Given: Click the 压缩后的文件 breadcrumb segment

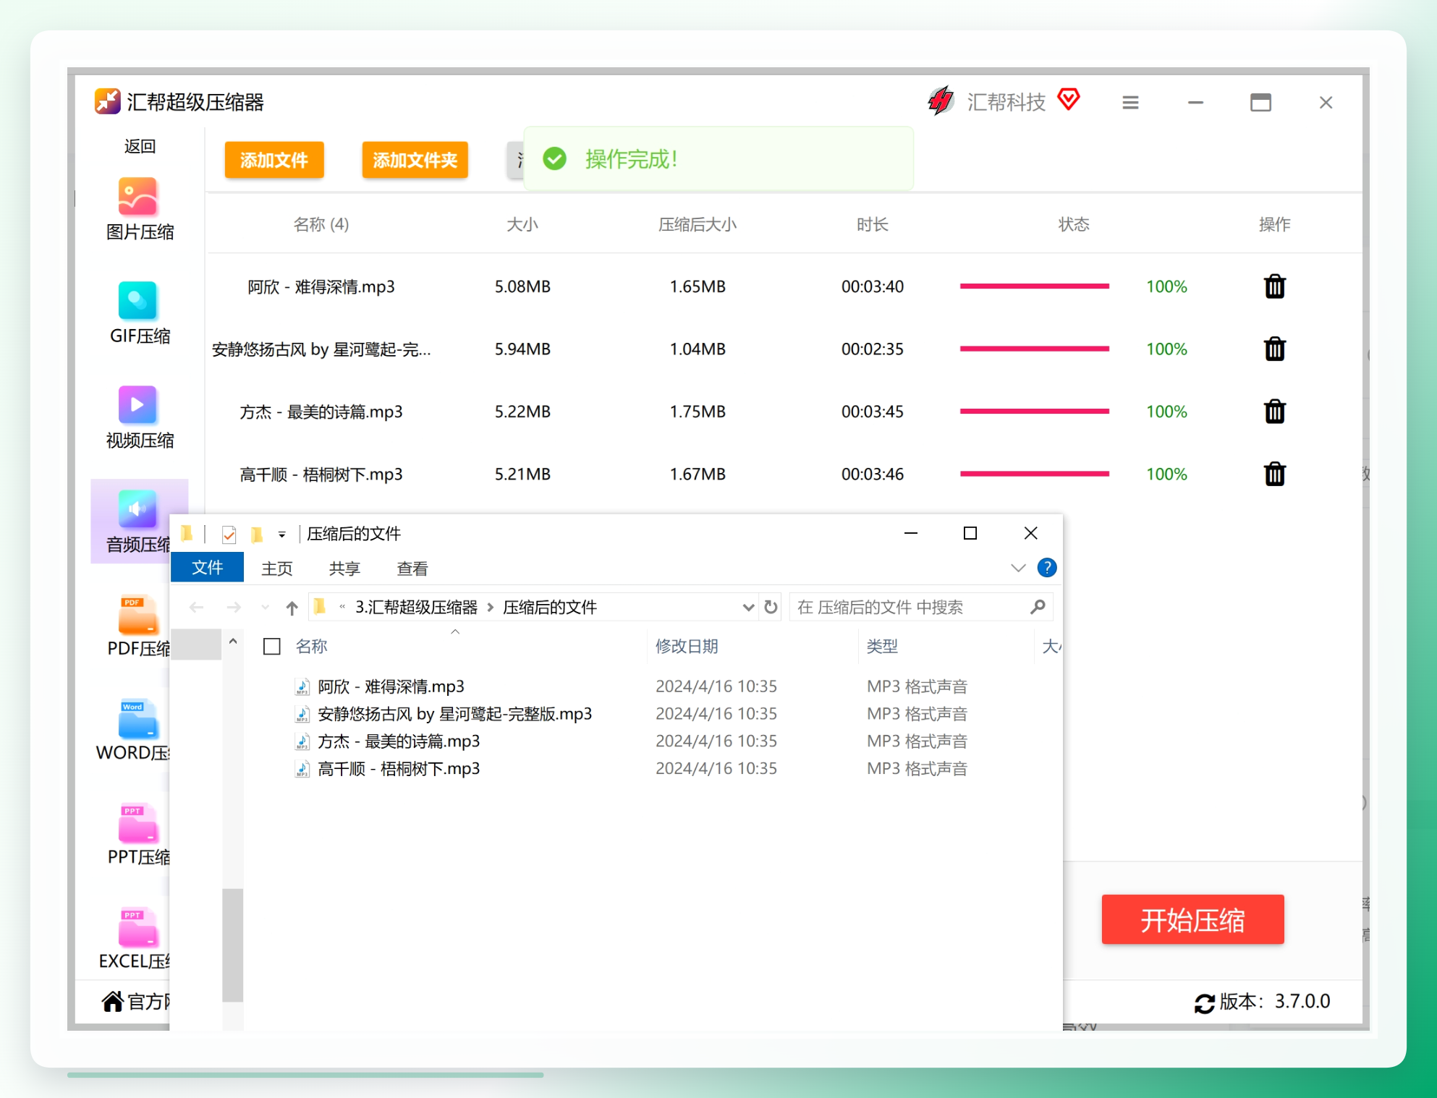Looking at the screenshot, I should pos(550,608).
